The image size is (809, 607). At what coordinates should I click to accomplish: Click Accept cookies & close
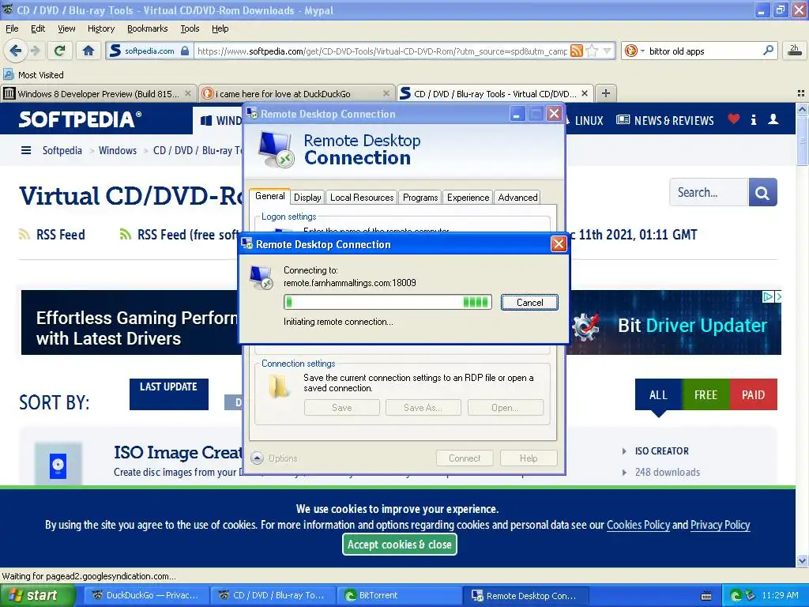tap(399, 545)
